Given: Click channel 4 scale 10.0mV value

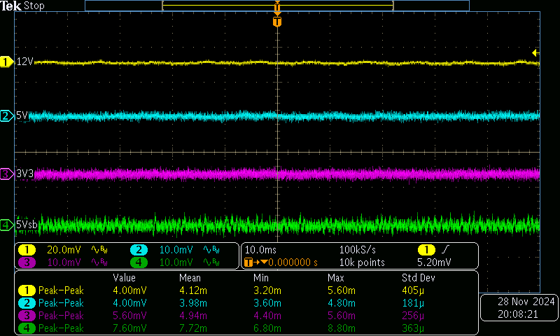Looking at the screenshot, I should tap(176, 262).
